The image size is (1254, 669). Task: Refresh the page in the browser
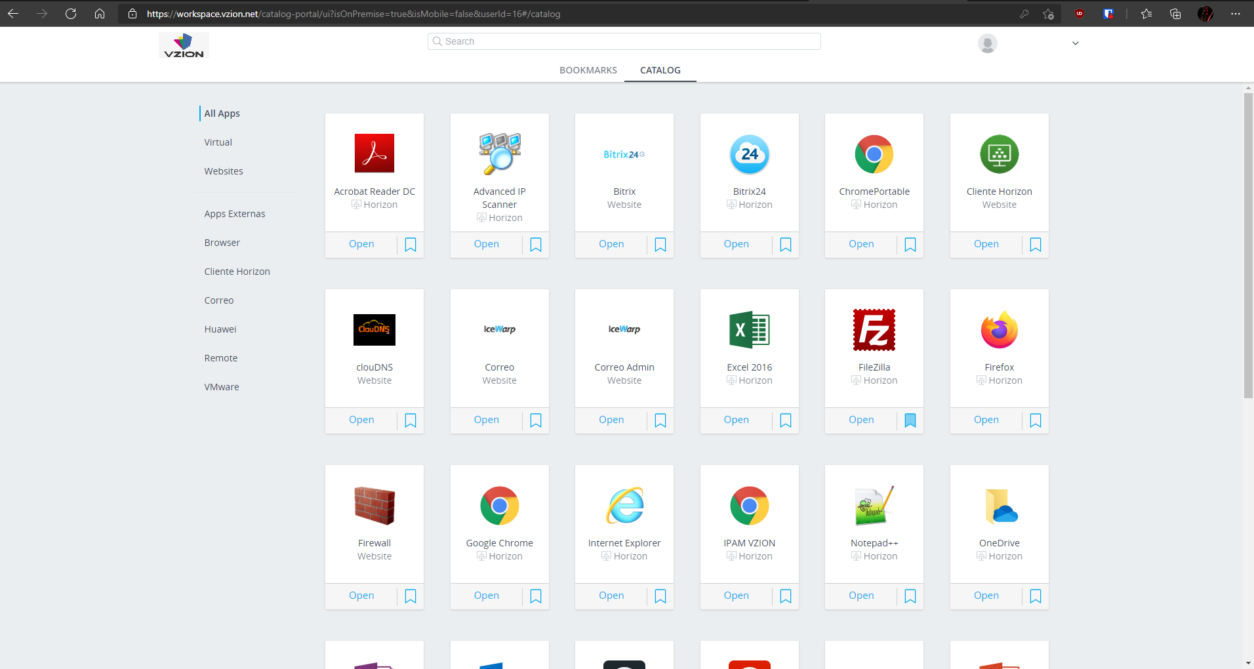click(71, 14)
